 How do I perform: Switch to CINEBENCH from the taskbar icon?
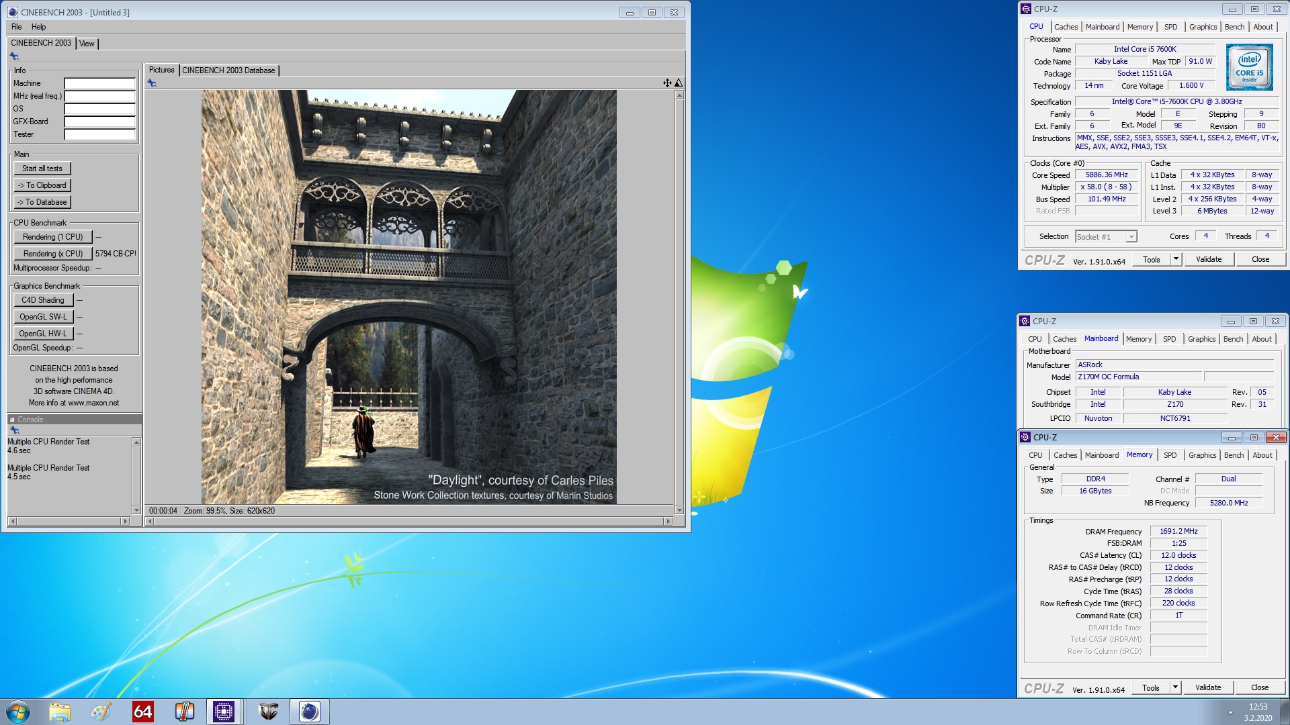coord(310,712)
